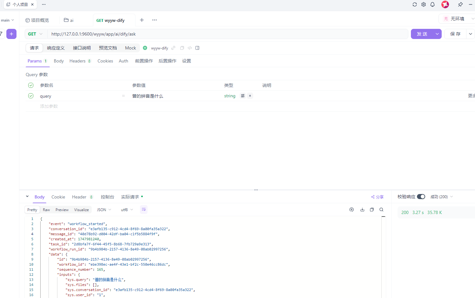The height and width of the screenshot is (298, 475).
Task: Switch response view to Visualize
Action: point(82,210)
